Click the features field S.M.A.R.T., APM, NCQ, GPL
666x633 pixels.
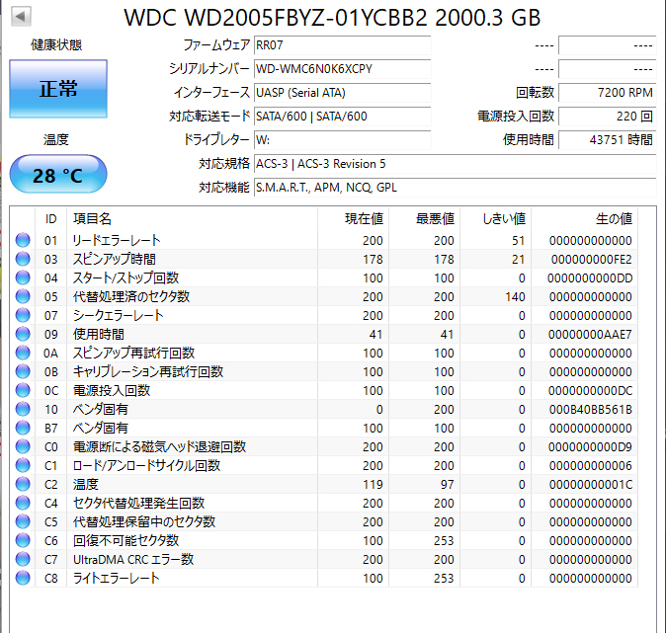(456, 188)
